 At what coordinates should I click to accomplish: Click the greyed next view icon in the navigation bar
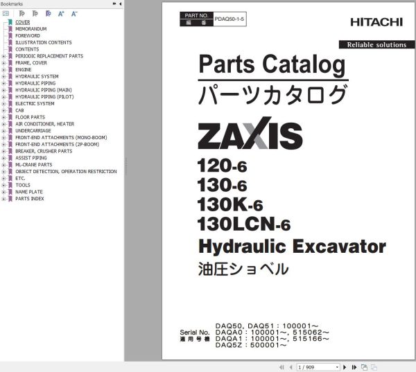374,367
